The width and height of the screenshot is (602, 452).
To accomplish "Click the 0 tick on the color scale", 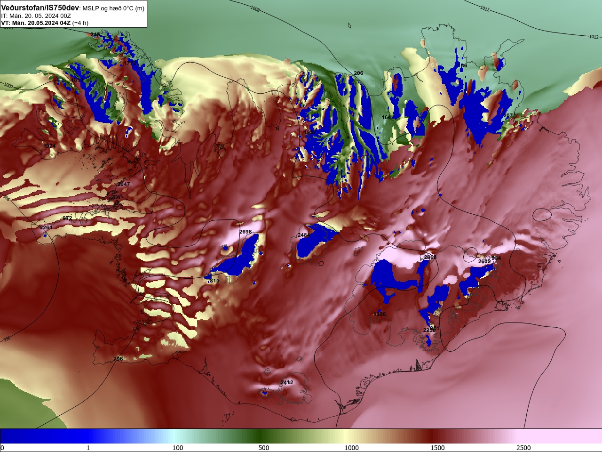I will [x=2, y=448].
